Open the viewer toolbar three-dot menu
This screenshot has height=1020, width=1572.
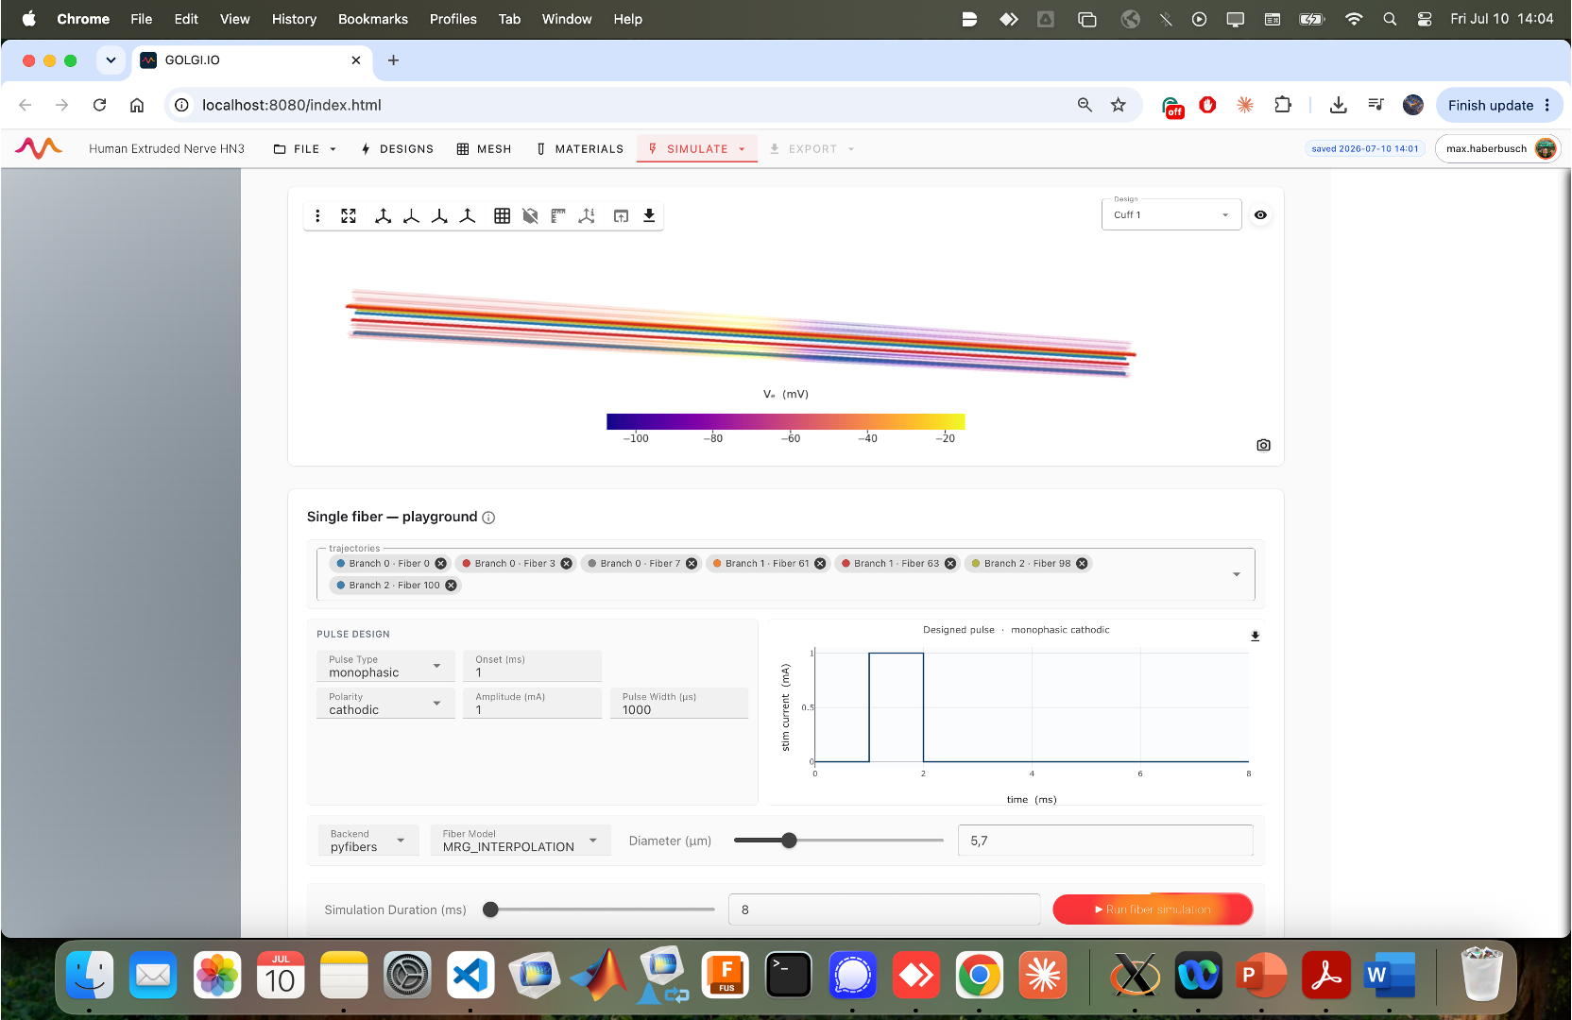(x=317, y=215)
